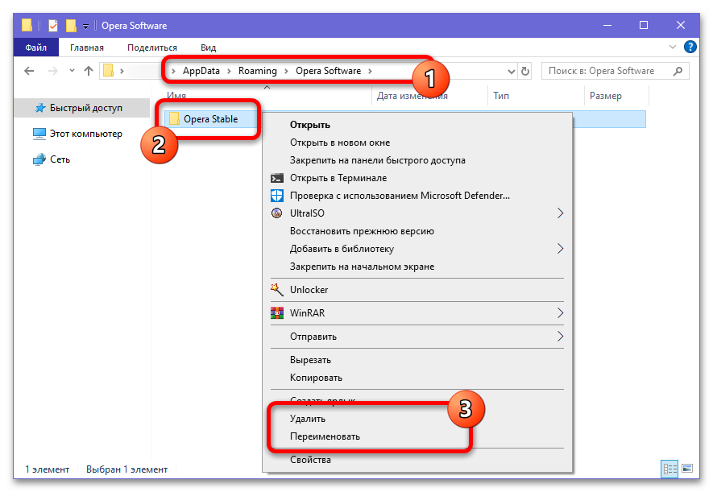Switch to large icons view
The image size is (713, 492).
687,469
